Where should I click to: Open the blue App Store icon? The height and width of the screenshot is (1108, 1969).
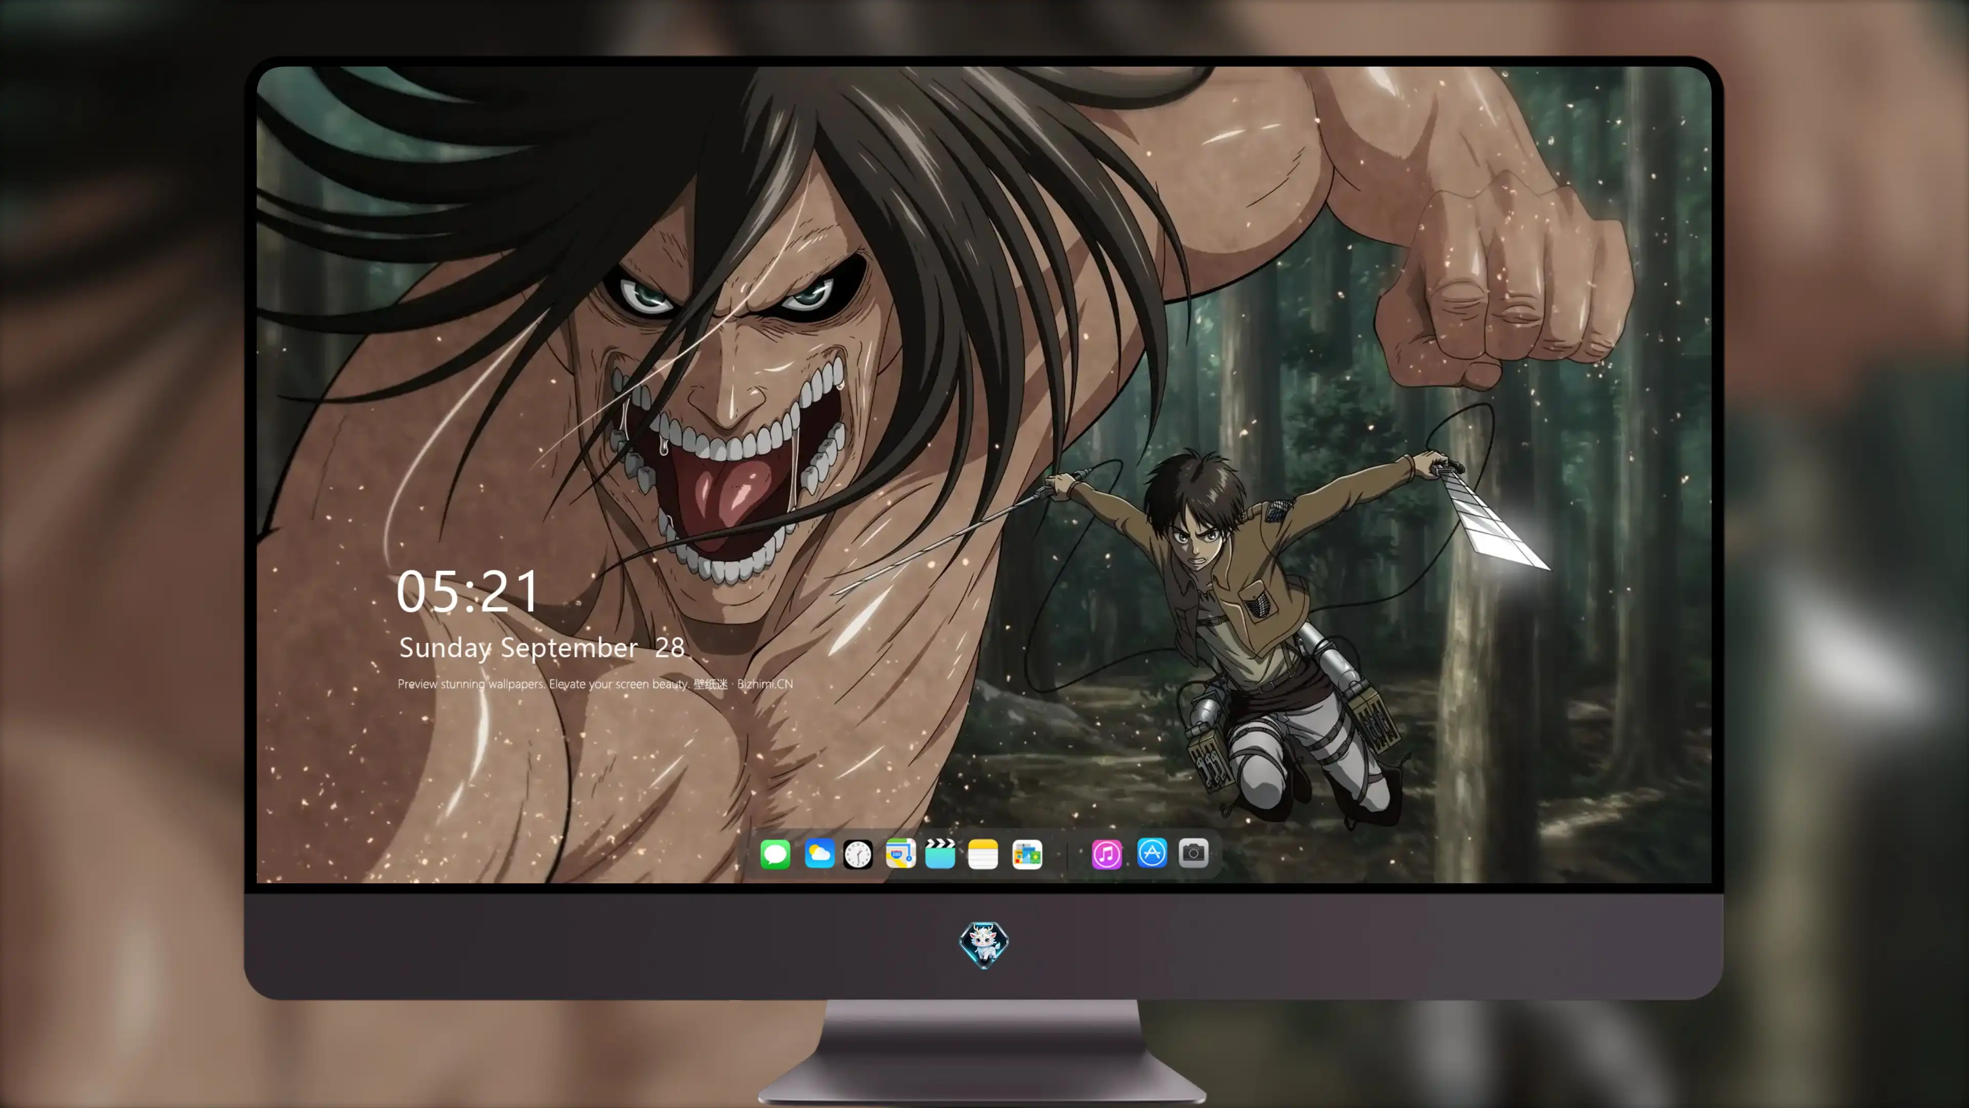point(1152,854)
